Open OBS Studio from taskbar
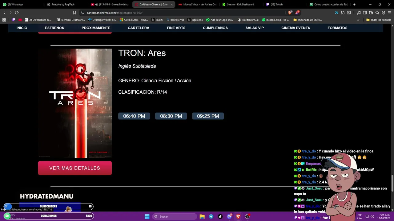The width and height of the screenshot is (394, 221). click(x=247, y=216)
